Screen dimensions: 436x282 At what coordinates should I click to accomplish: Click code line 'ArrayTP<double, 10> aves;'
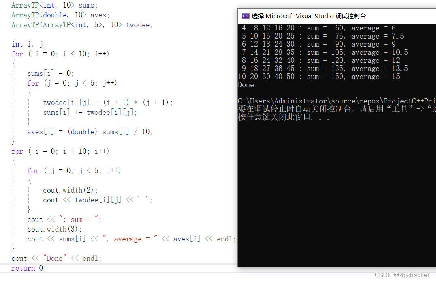point(60,15)
